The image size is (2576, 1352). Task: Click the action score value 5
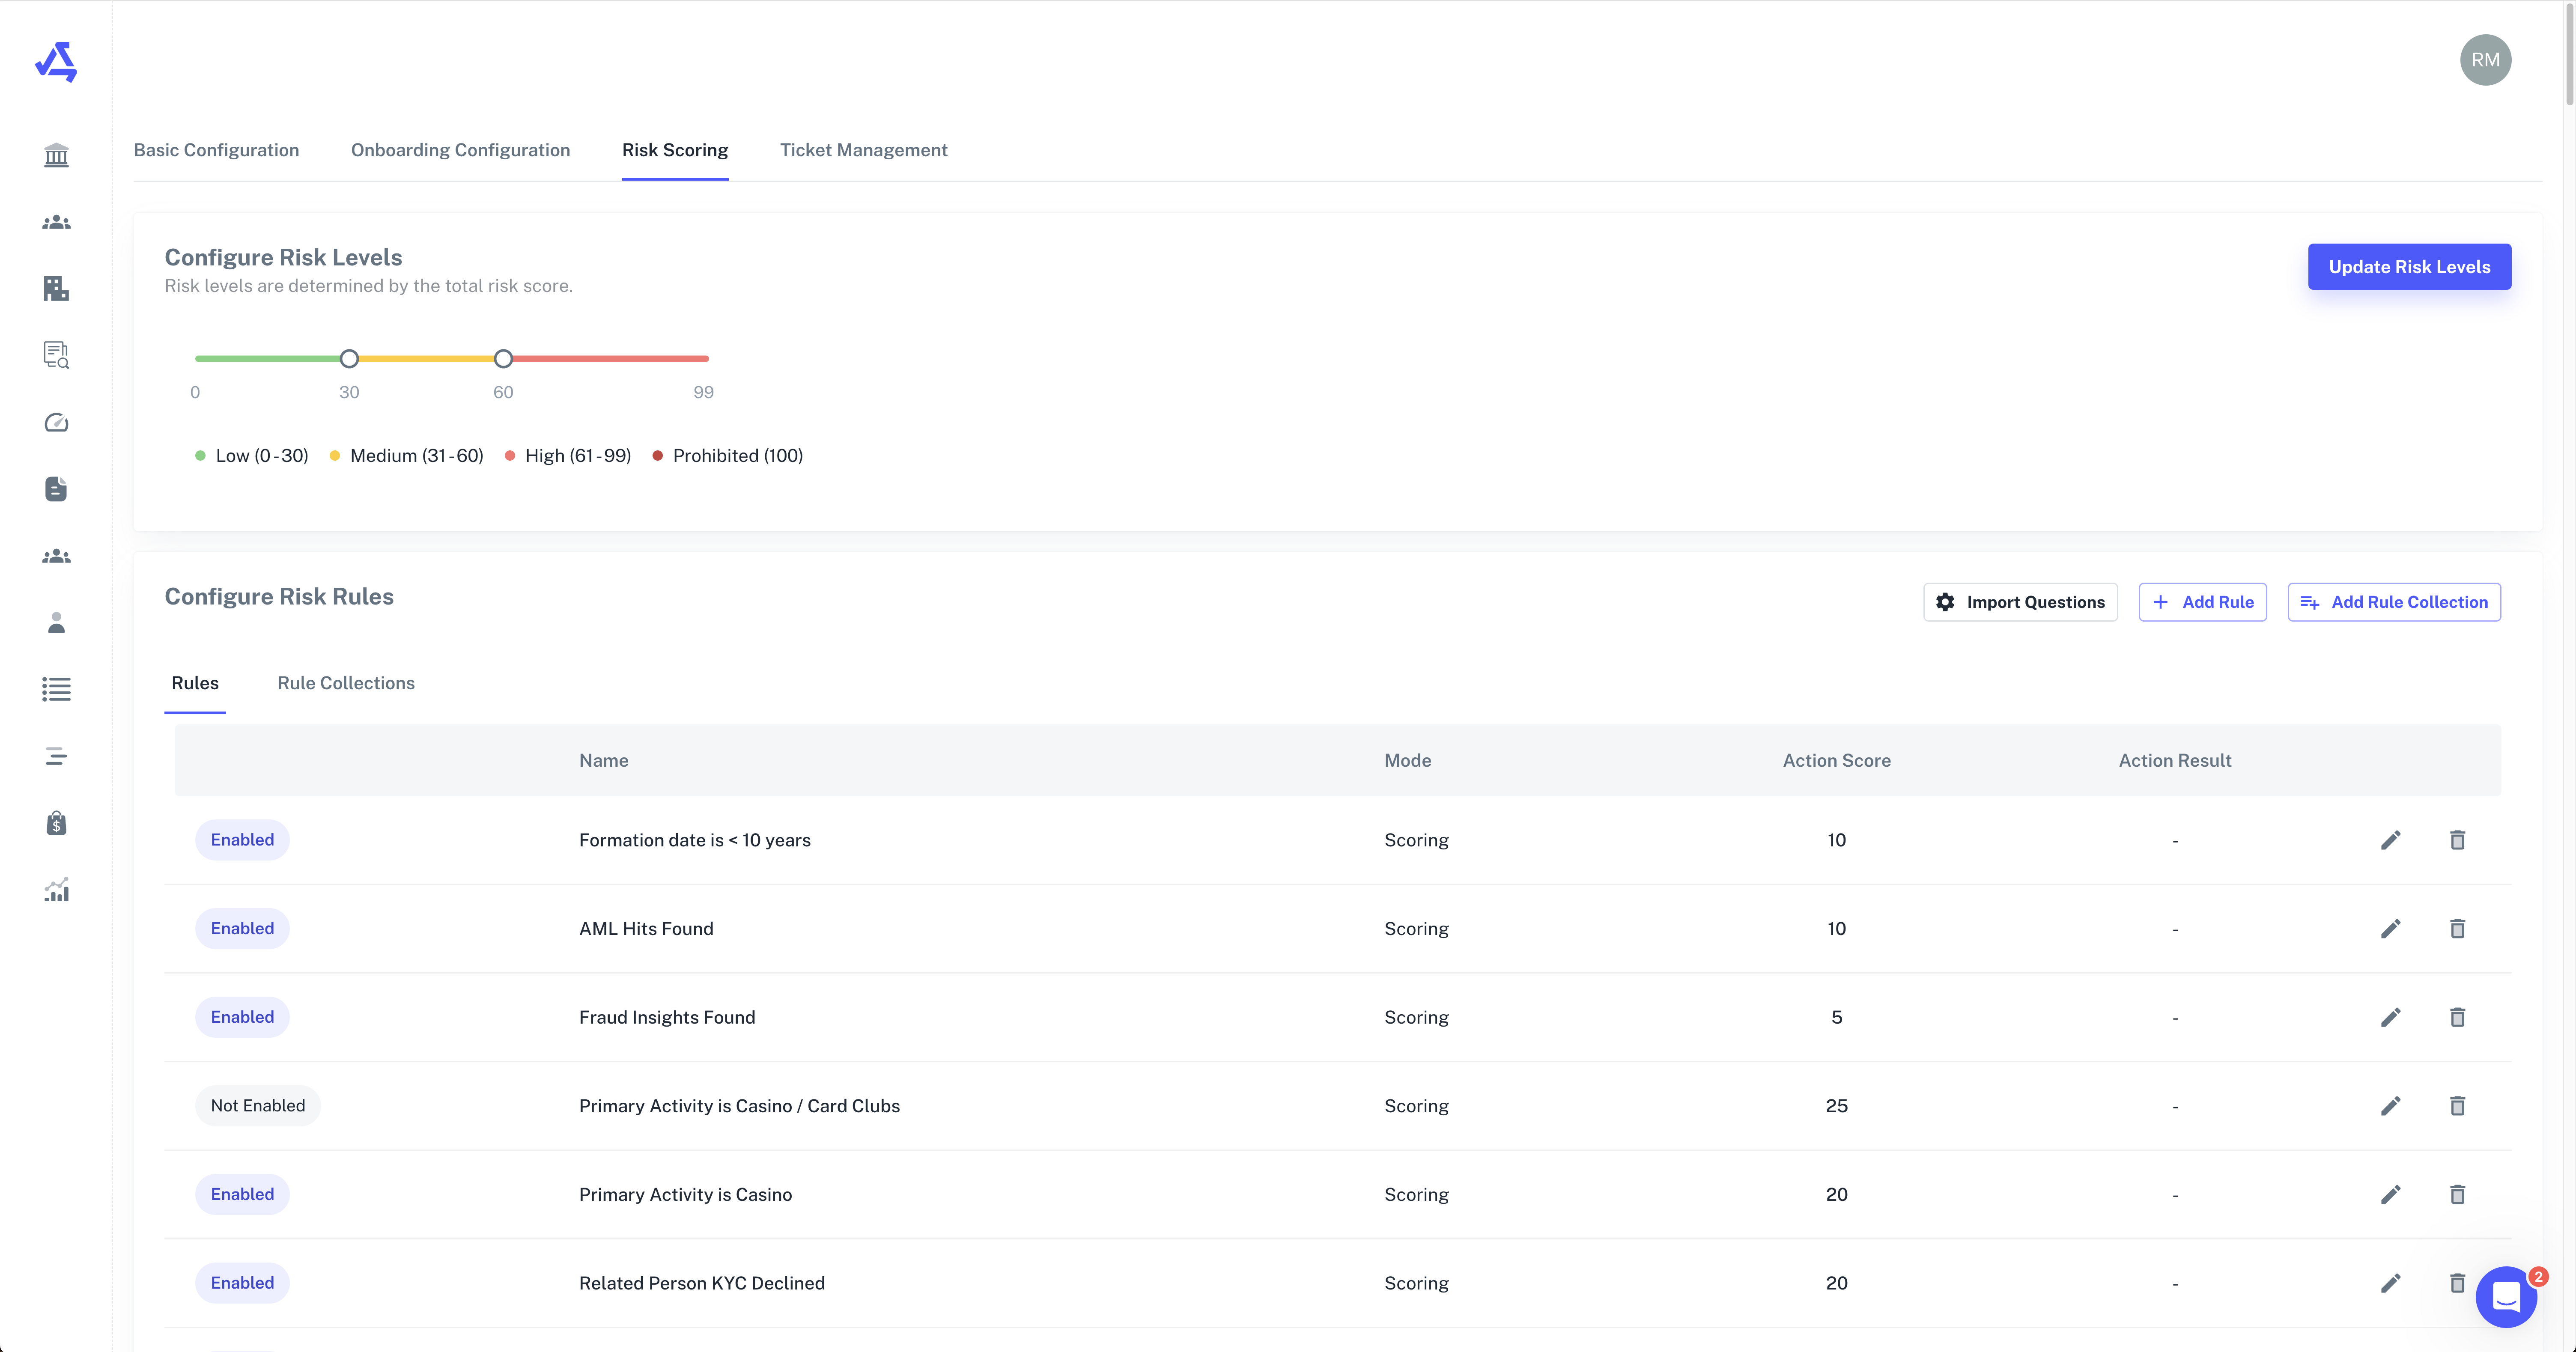pyautogui.click(x=1836, y=1017)
